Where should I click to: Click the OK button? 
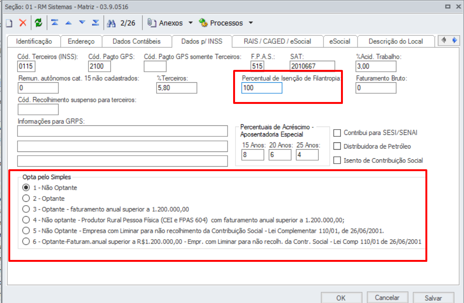pyautogui.click(x=341, y=298)
